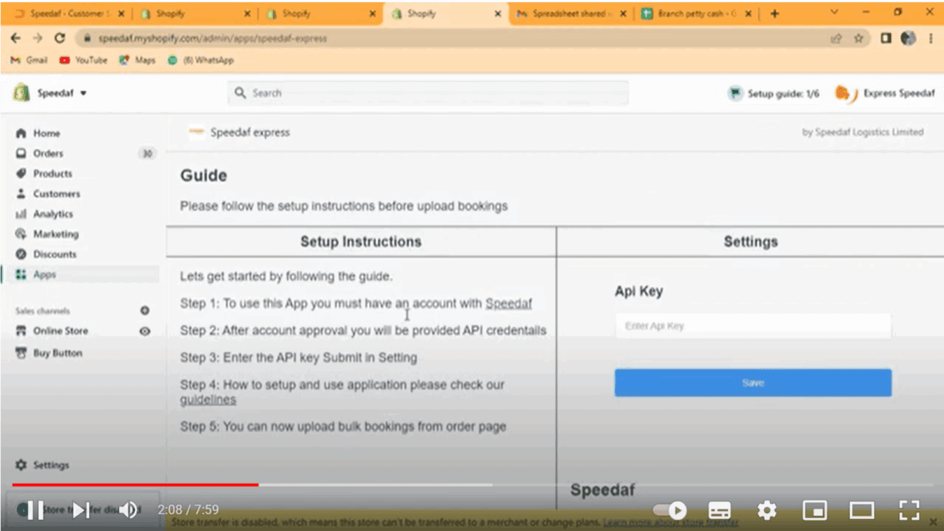The width and height of the screenshot is (944, 531).
Task: Open Setup guide 1/6
Action: (774, 93)
